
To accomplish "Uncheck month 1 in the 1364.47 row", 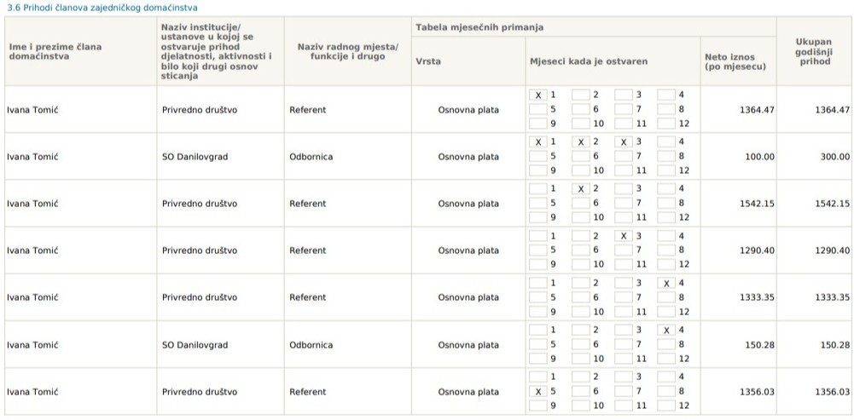I will [x=537, y=95].
